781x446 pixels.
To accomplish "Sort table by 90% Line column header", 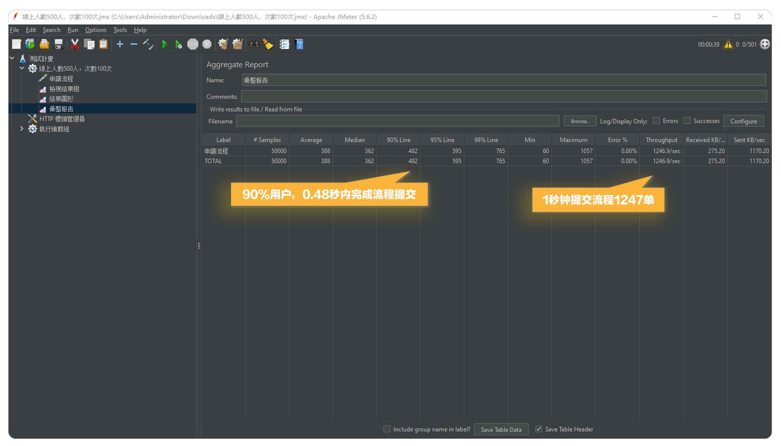I will [398, 140].
